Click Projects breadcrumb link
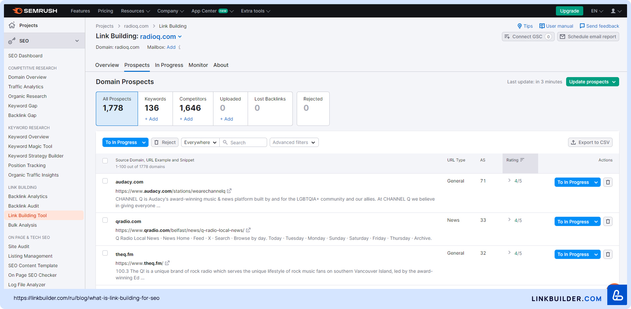The image size is (631, 309). tap(105, 26)
